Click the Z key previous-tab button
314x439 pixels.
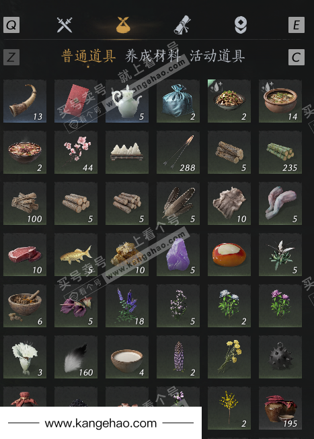11,57
